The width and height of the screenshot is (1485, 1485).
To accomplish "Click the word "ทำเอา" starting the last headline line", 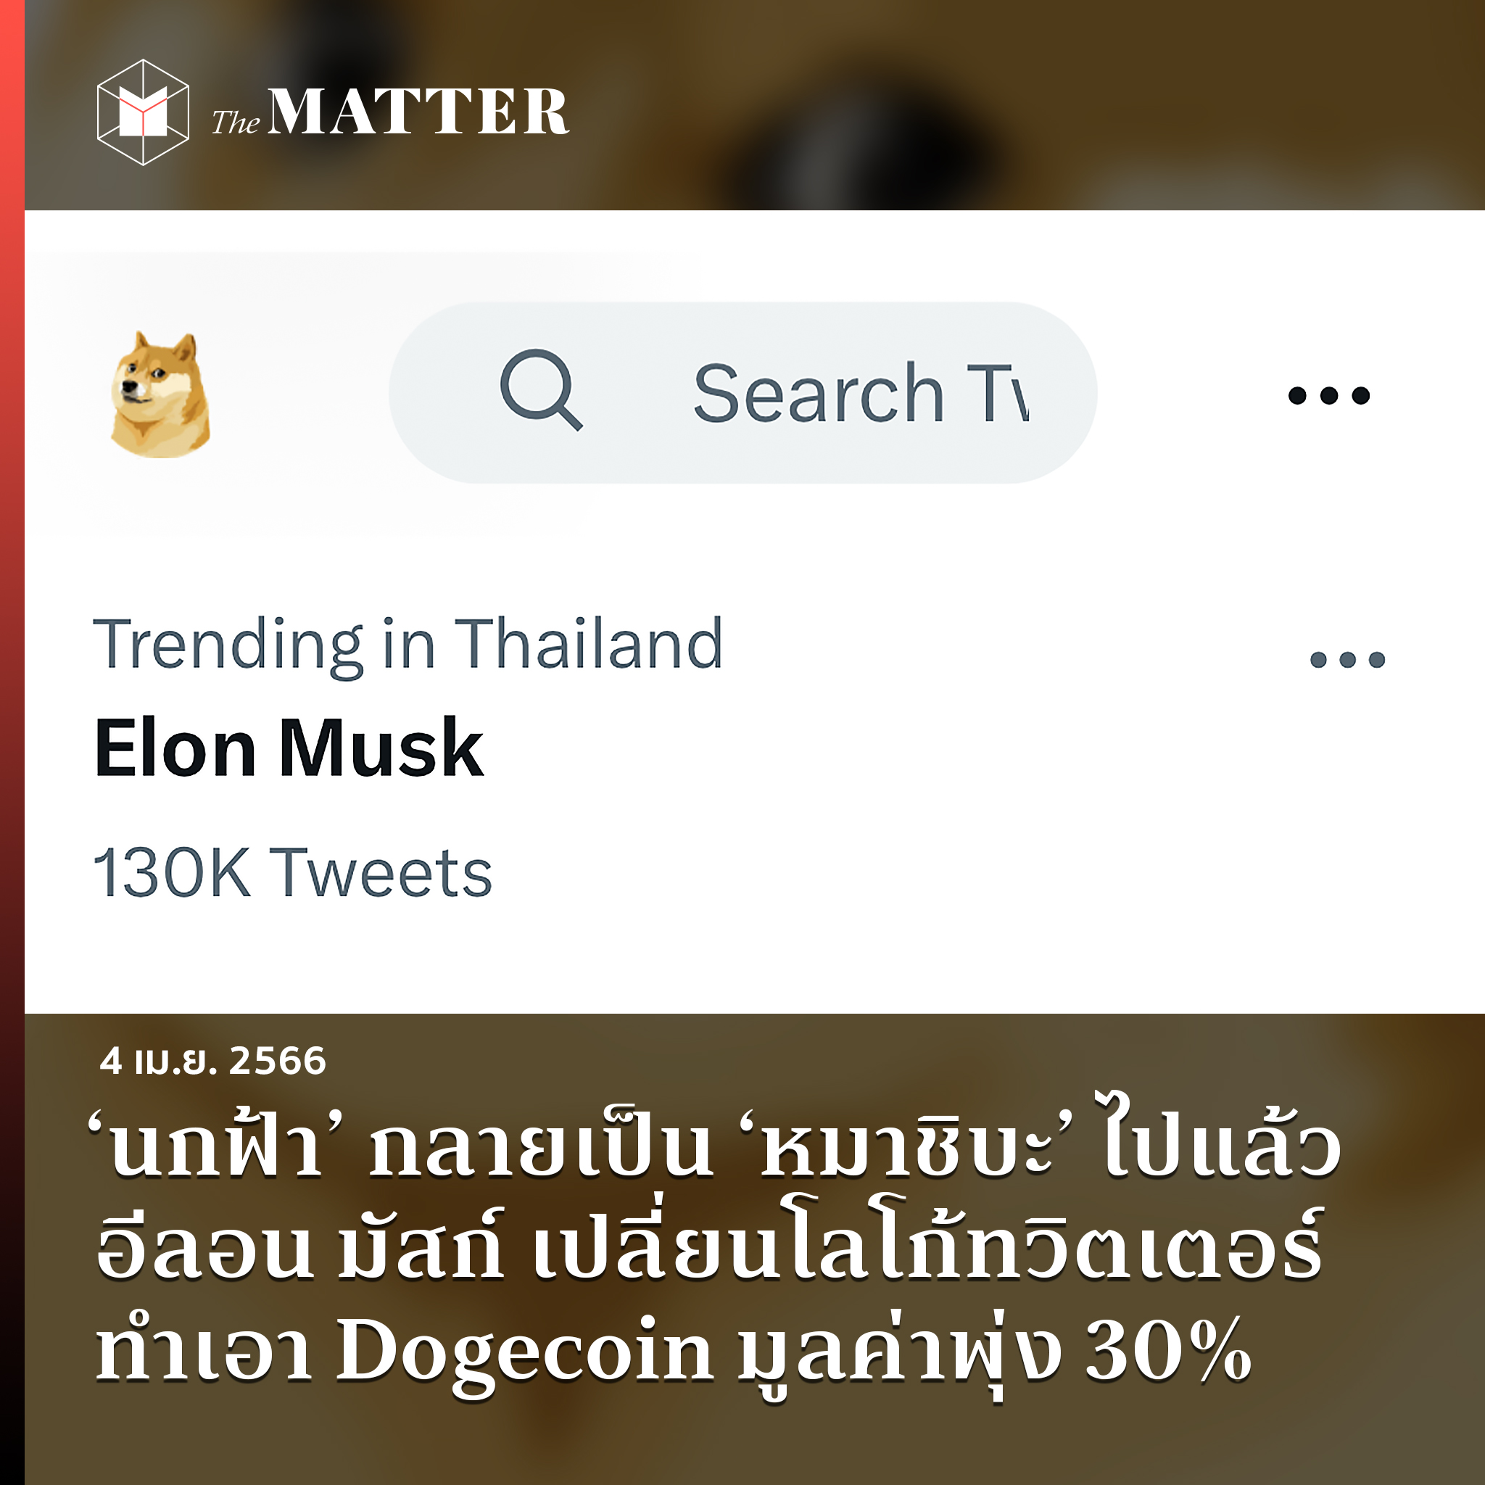I will [204, 1352].
